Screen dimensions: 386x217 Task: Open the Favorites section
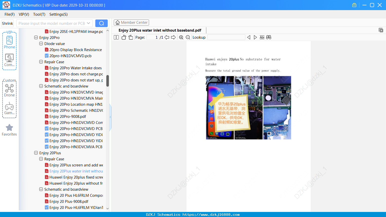click(9, 130)
